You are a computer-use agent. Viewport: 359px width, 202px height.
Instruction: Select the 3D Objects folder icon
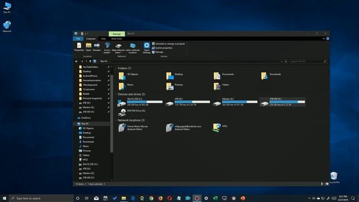coord(122,76)
